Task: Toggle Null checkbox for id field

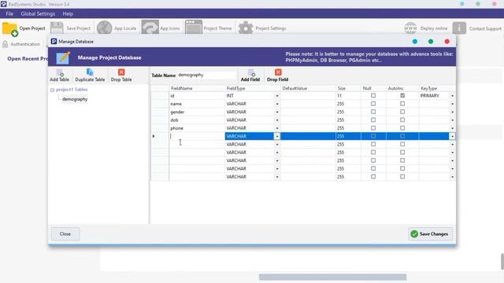Action: (x=373, y=96)
